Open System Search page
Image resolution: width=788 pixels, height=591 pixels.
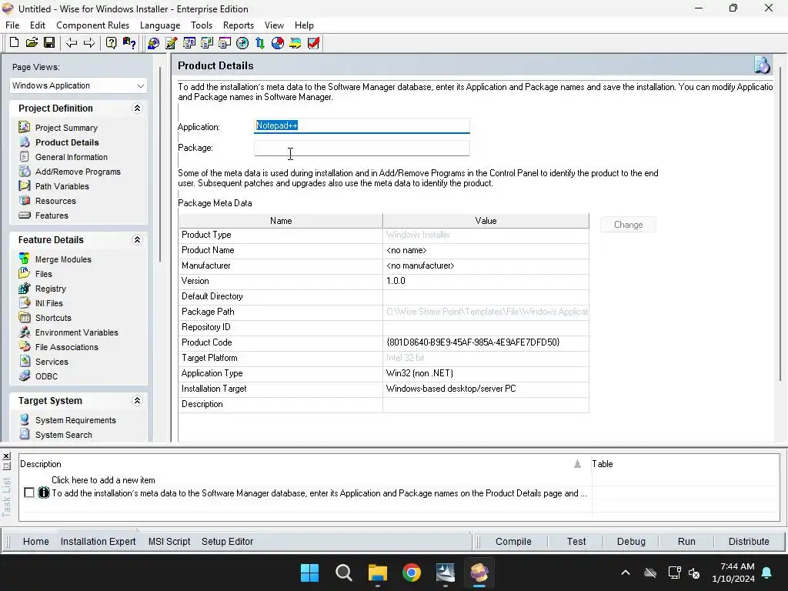pos(64,435)
